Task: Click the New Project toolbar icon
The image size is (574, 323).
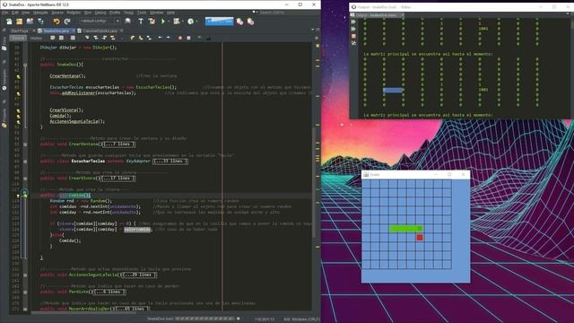Action: click(19, 22)
